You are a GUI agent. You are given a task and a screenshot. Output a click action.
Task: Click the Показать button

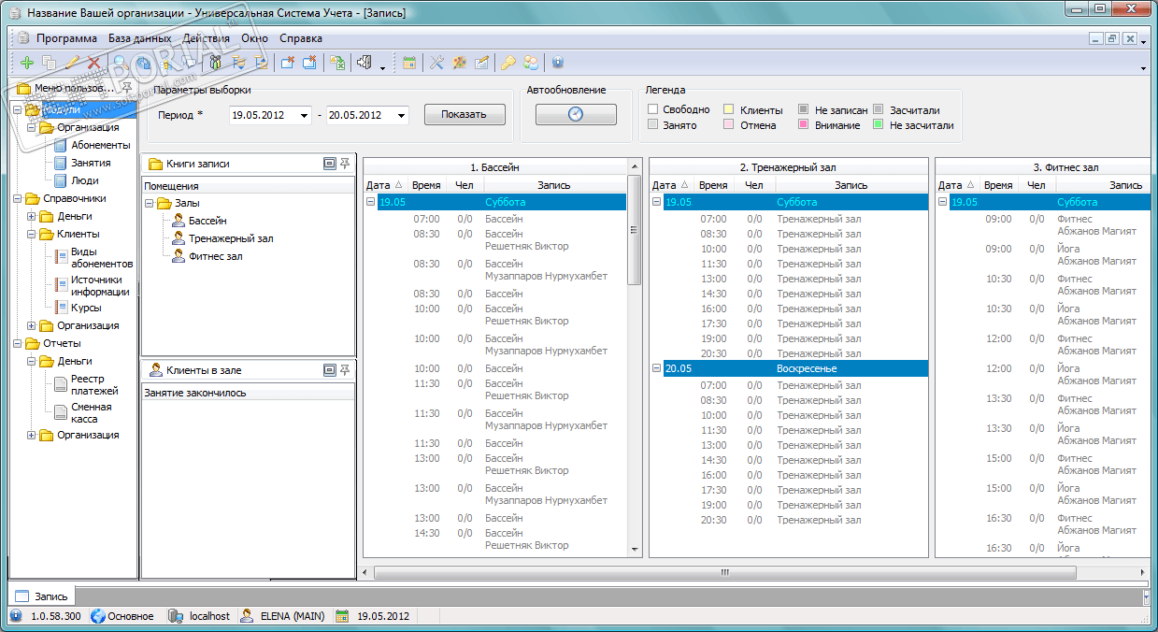pyautogui.click(x=465, y=114)
